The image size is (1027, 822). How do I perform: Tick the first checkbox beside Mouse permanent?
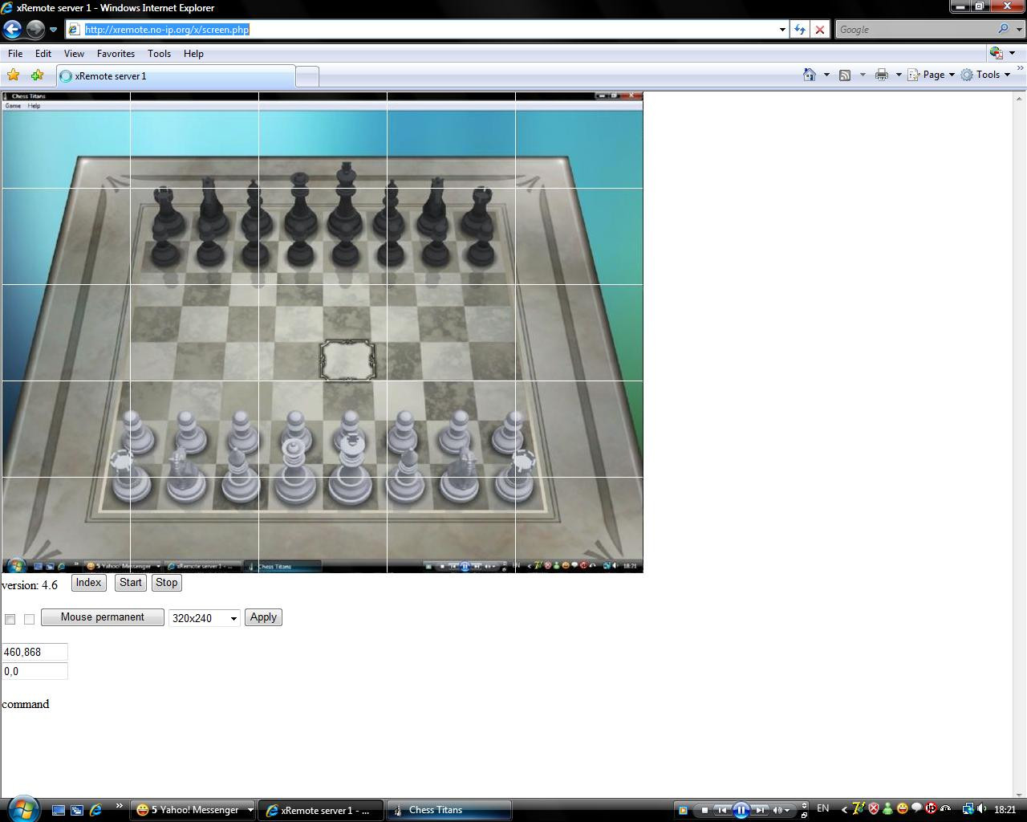pos(10,619)
